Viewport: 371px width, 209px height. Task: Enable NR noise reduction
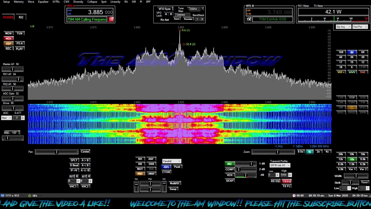click(140, 159)
